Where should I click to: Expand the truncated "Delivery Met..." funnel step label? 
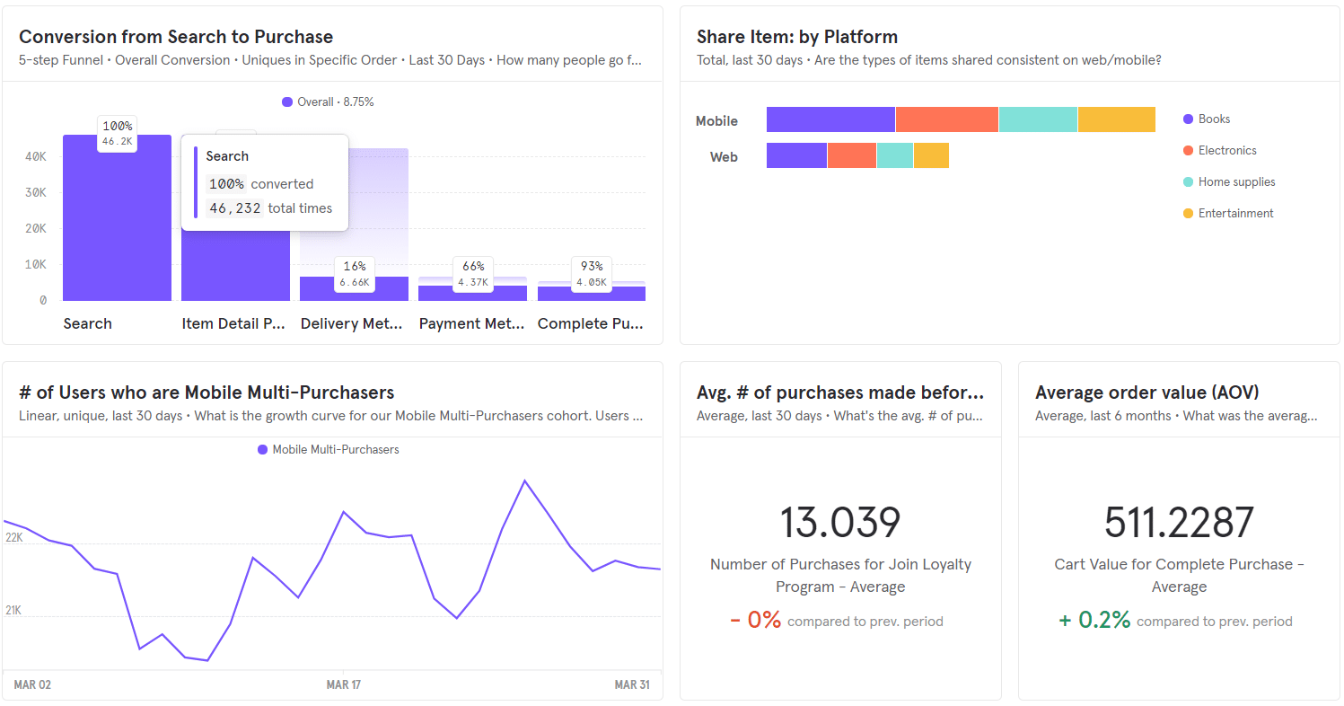352,322
